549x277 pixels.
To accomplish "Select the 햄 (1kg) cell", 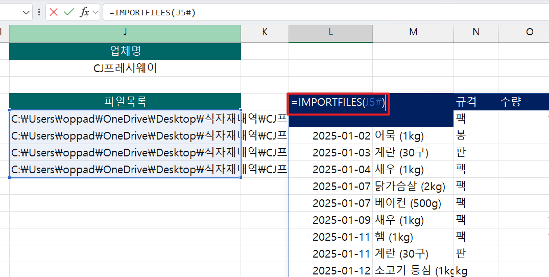I will (x=413, y=237).
